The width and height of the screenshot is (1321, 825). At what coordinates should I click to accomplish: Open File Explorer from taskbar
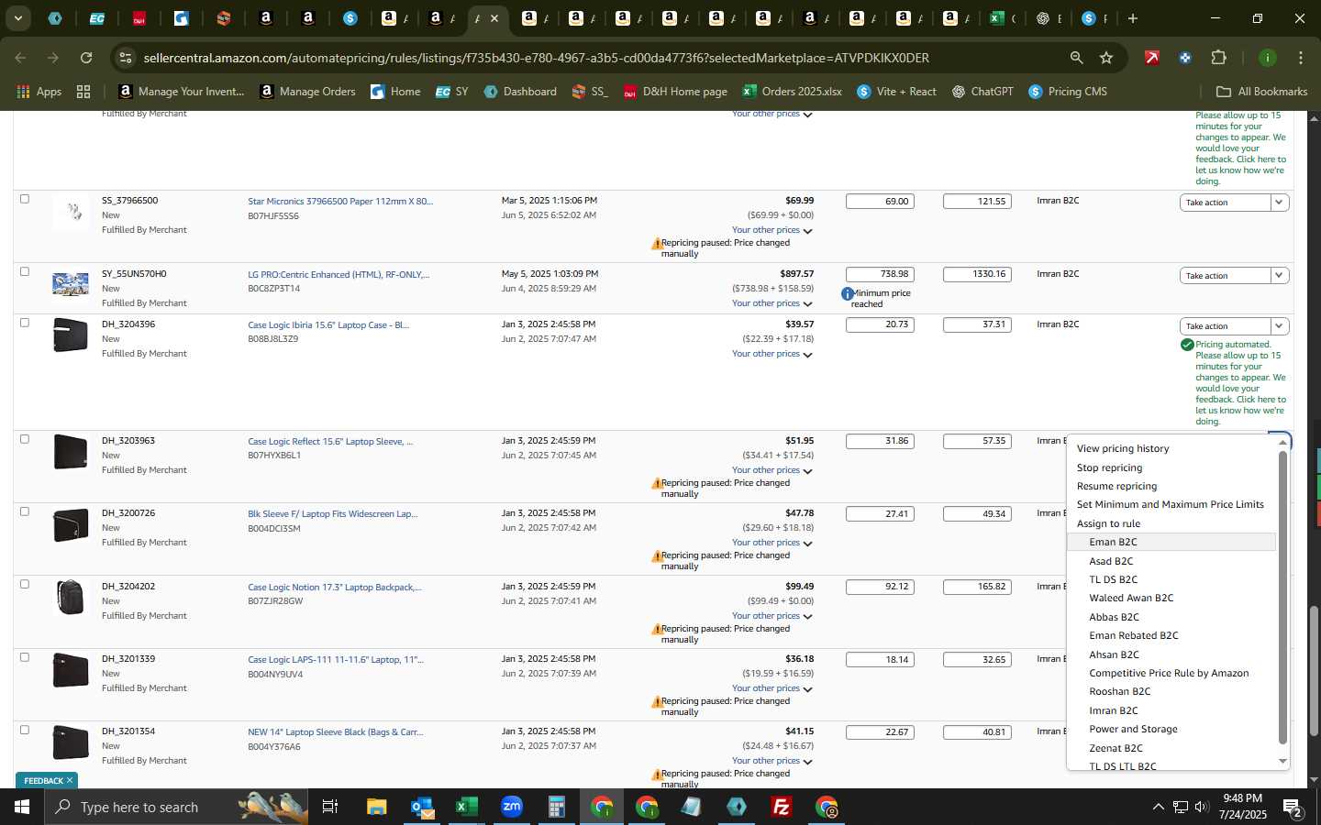coord(377,807)
